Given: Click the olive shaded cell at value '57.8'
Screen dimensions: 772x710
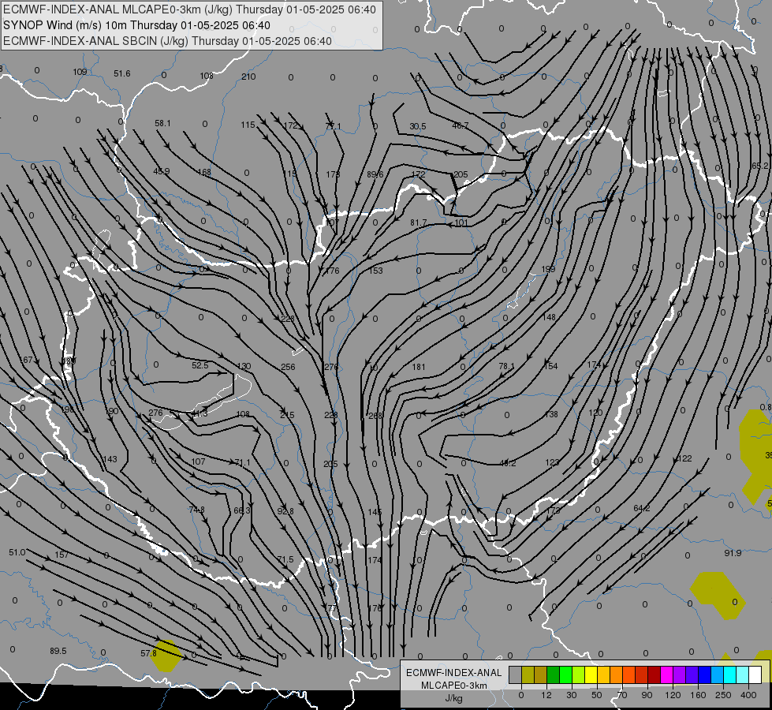Looking at the screenshot, I should (166, 656).
